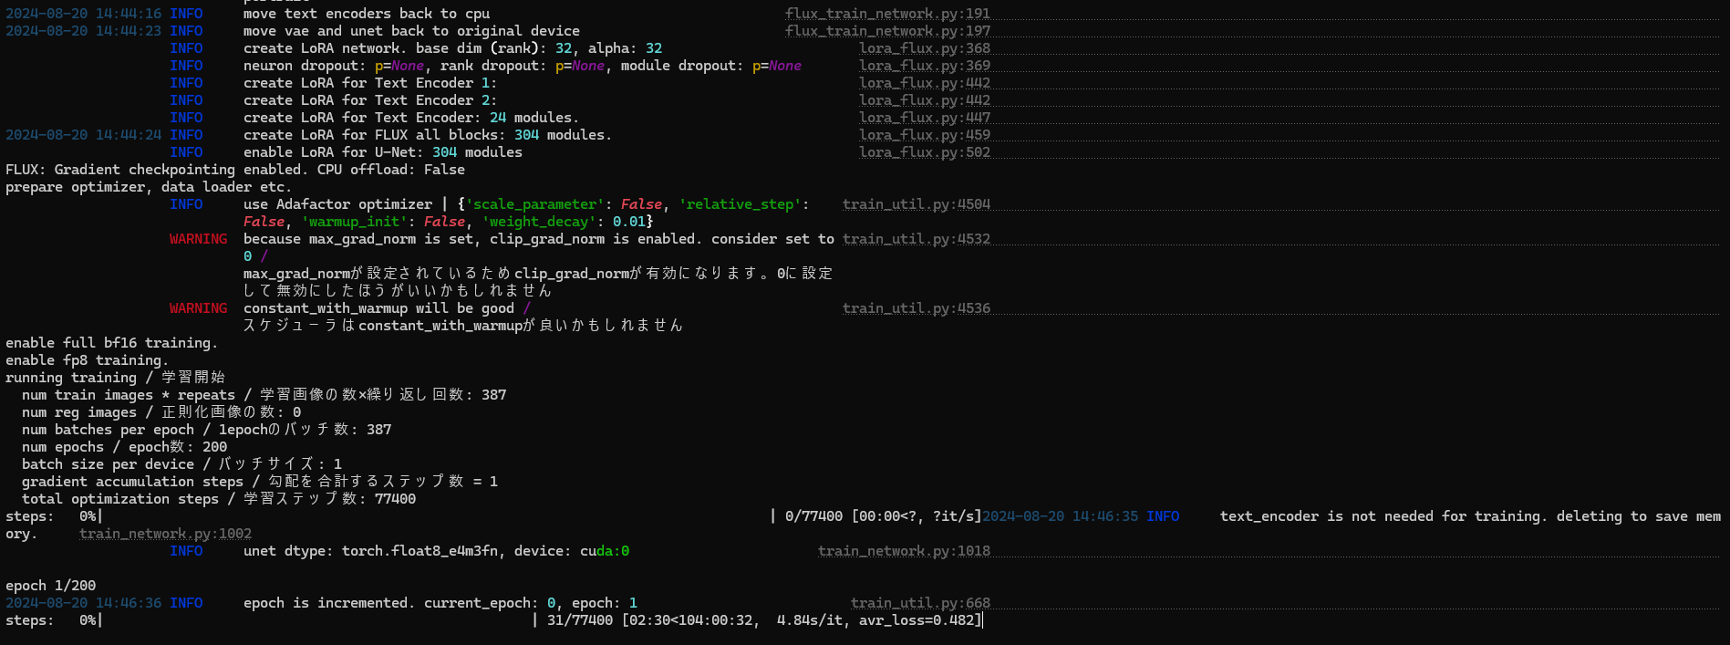Image resolution: width=1730 pixels, height=645 pixels.
Task: Click the timestamp '2024-08-20 14:44:24'
Action: (x=83, y=135)
